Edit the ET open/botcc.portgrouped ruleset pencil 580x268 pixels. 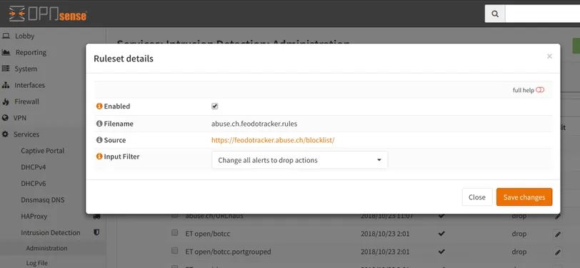click(x=558, y=252)
